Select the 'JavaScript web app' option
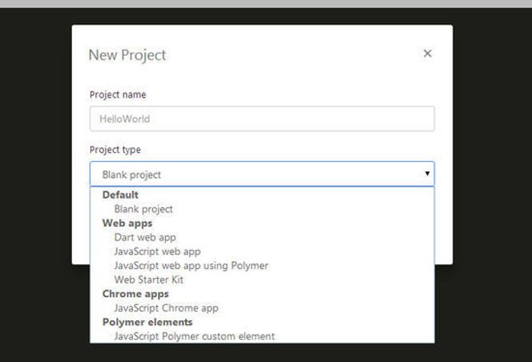The image size is (532, 362). pos(157,251)
